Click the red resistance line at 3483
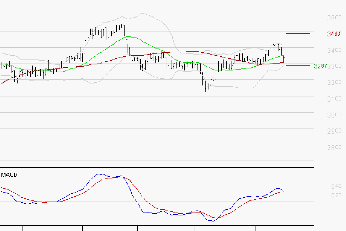Image resolution: width=346 pixels, height=231 pixels. [298, 33]
